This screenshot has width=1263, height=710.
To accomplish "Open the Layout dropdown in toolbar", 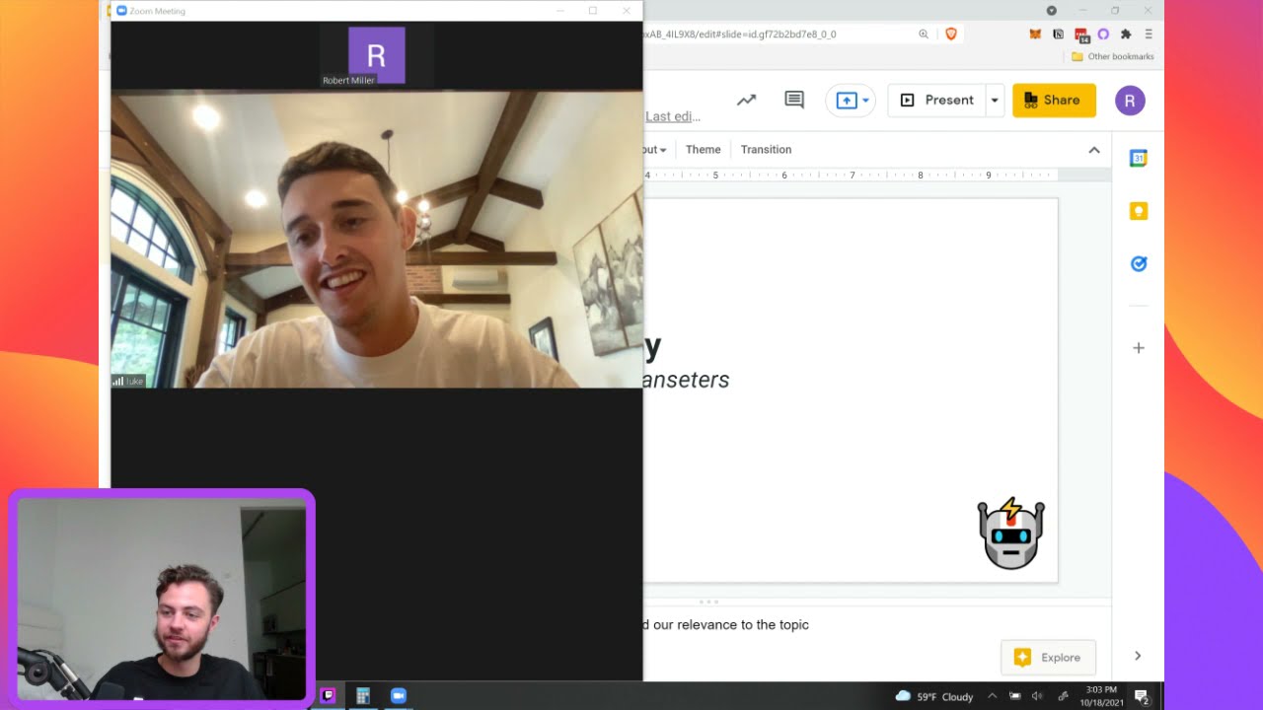I will (x=654, y=150).
